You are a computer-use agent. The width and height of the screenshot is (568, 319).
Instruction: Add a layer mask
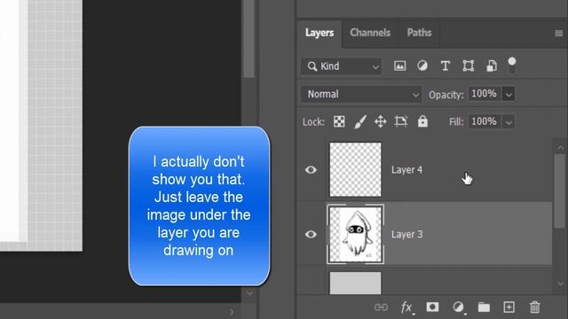coord(432,307)
